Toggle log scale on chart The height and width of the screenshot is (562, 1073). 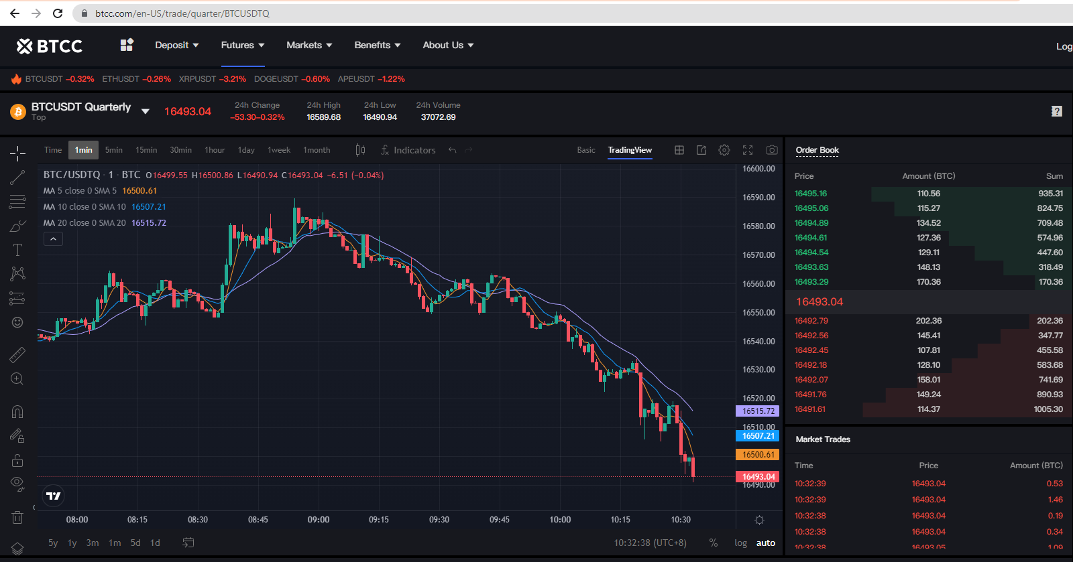pos(740,543)
